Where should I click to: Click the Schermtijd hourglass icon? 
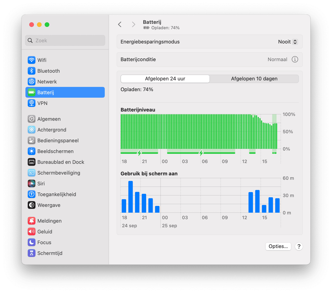(x=32, y=253)
